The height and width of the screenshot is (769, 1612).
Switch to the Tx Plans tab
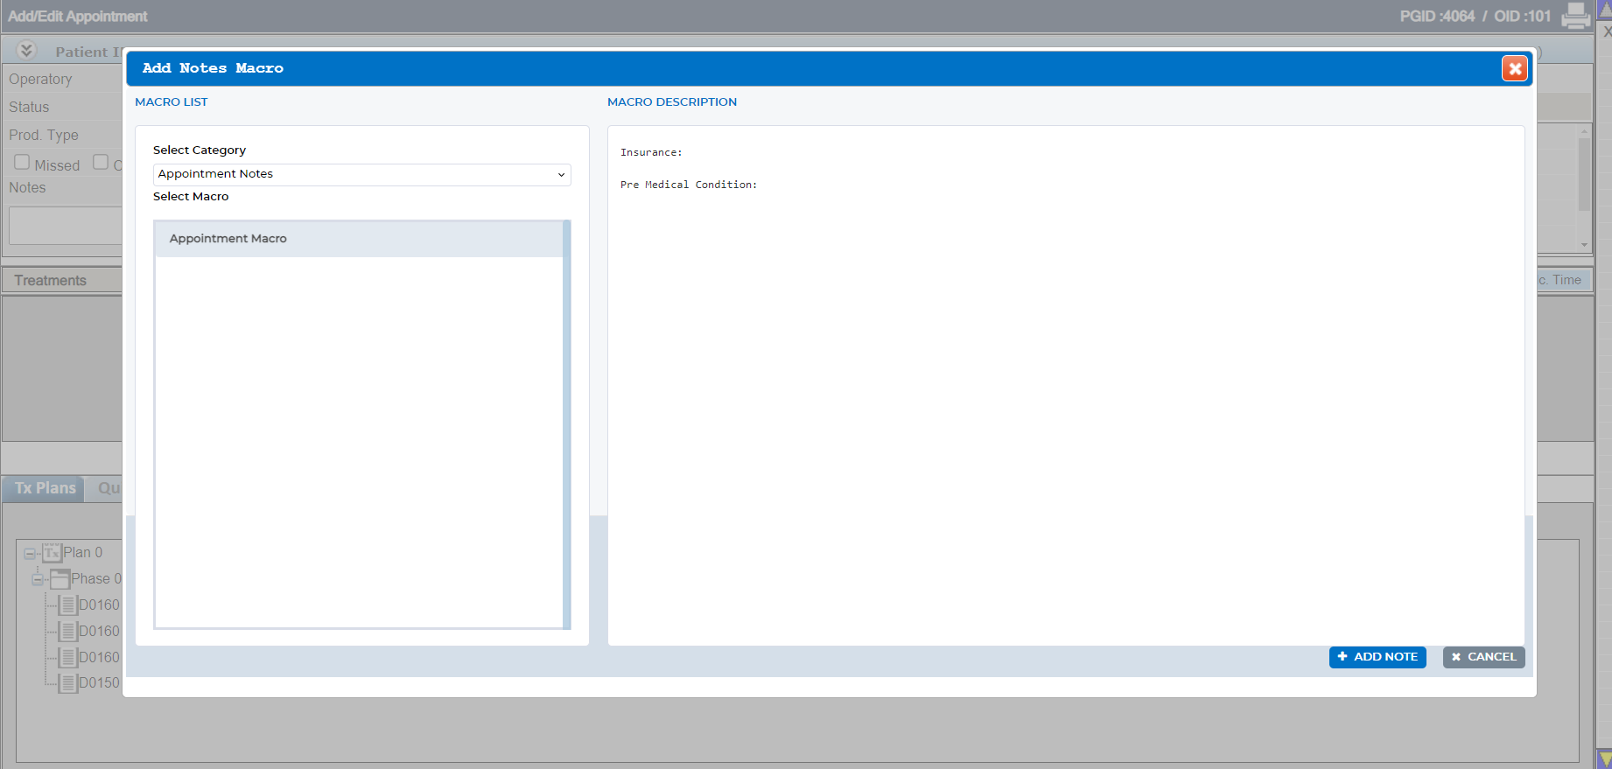point(45,488)
